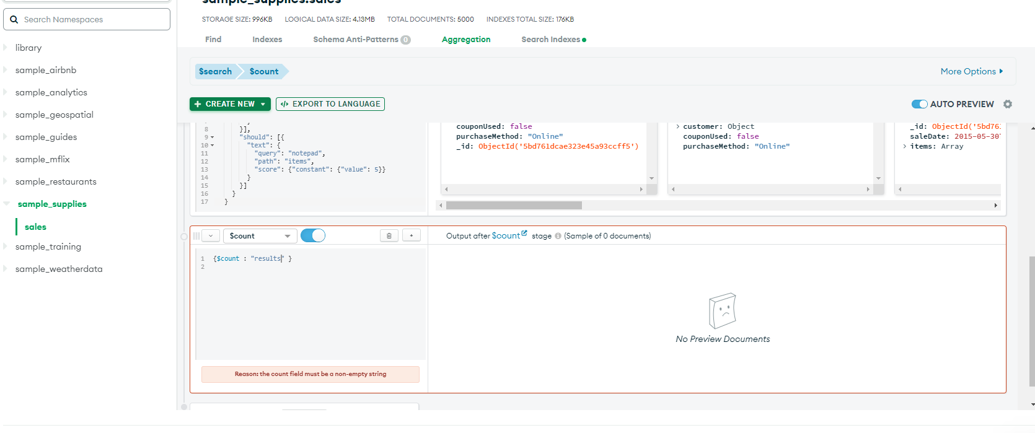Image resolution: width=1035 pixels, height=433 pixels.
Task: Click the info icon next to stage label
Action: coord(558,236)
